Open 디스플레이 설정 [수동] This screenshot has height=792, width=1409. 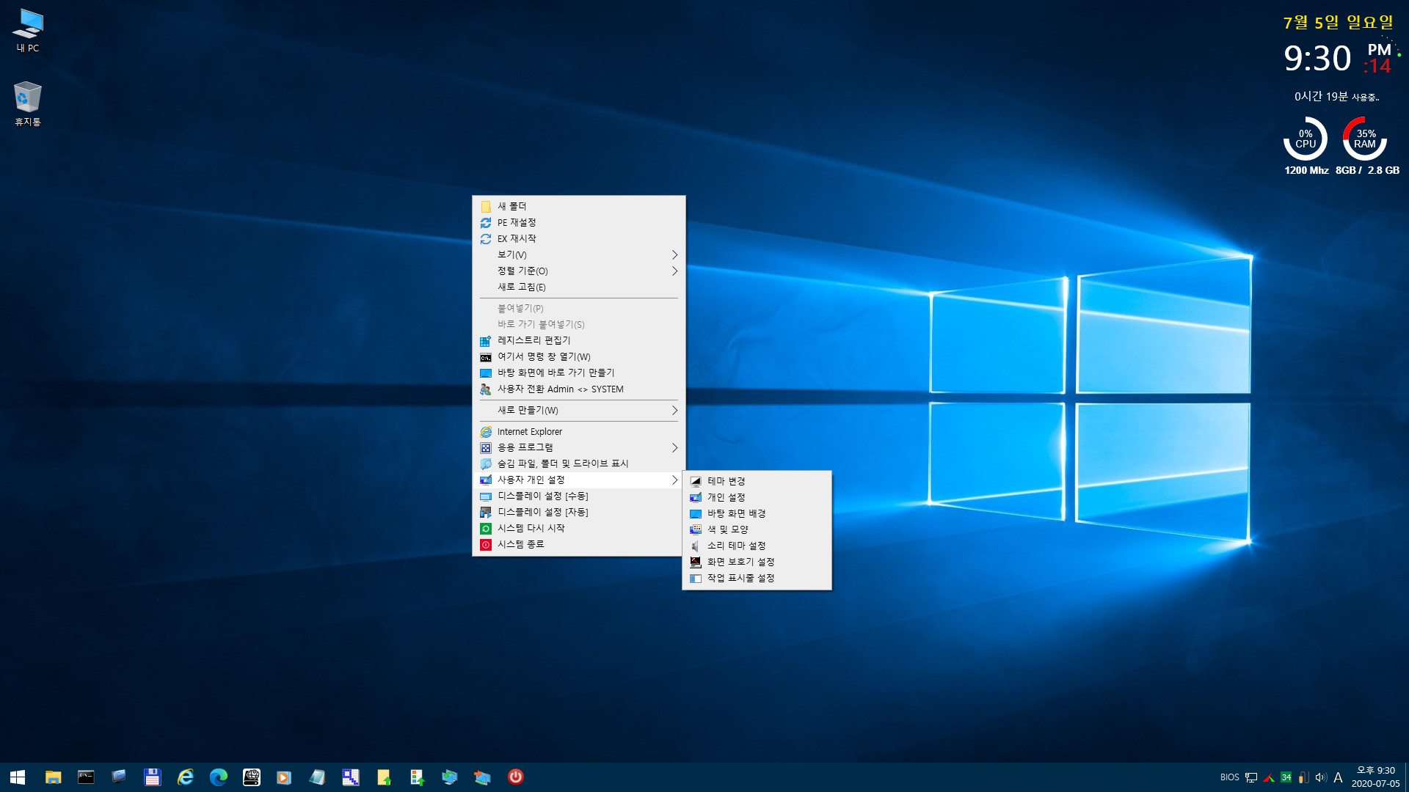coord(579,496)
